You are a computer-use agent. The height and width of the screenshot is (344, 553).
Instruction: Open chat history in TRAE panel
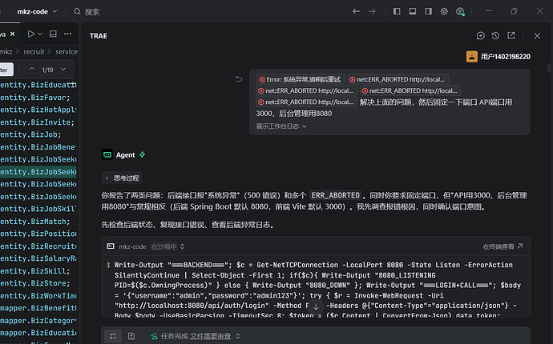coord(495,35)
